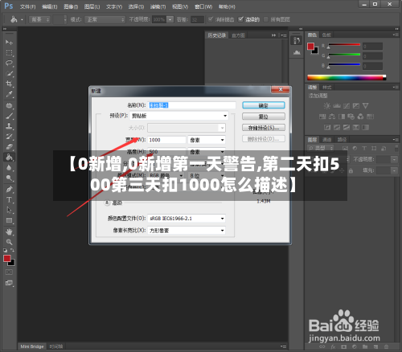Click the Save Preset button

[264, 128]
